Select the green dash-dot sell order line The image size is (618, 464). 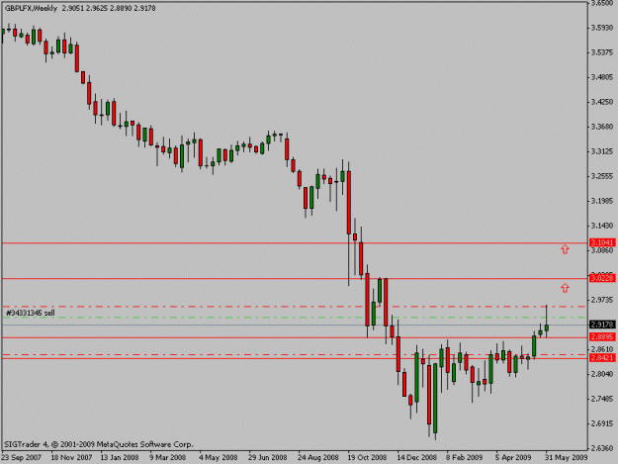(x=295, y=318)
